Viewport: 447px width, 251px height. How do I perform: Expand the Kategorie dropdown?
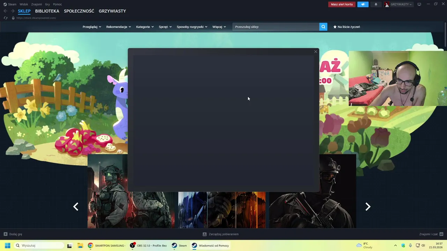pyautogui.click(x=145, y=26)
